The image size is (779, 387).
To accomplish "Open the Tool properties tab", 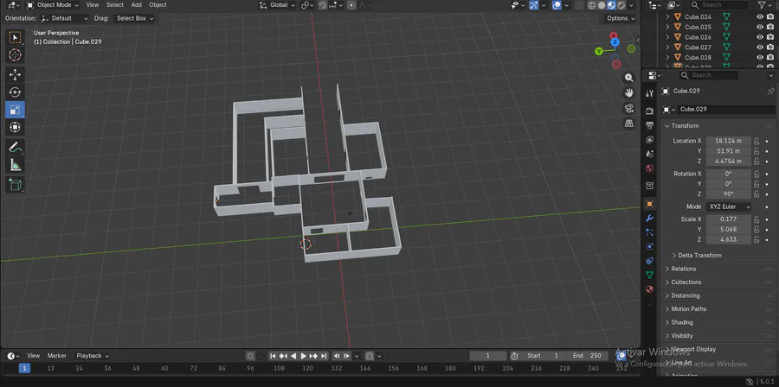I will point(649,93).
